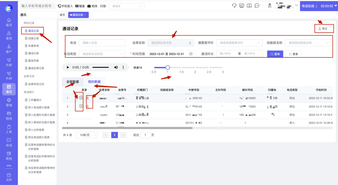
Task: Open 漏话记录 in the left menu
Action: pyautogui.click(x=32, y=53)
